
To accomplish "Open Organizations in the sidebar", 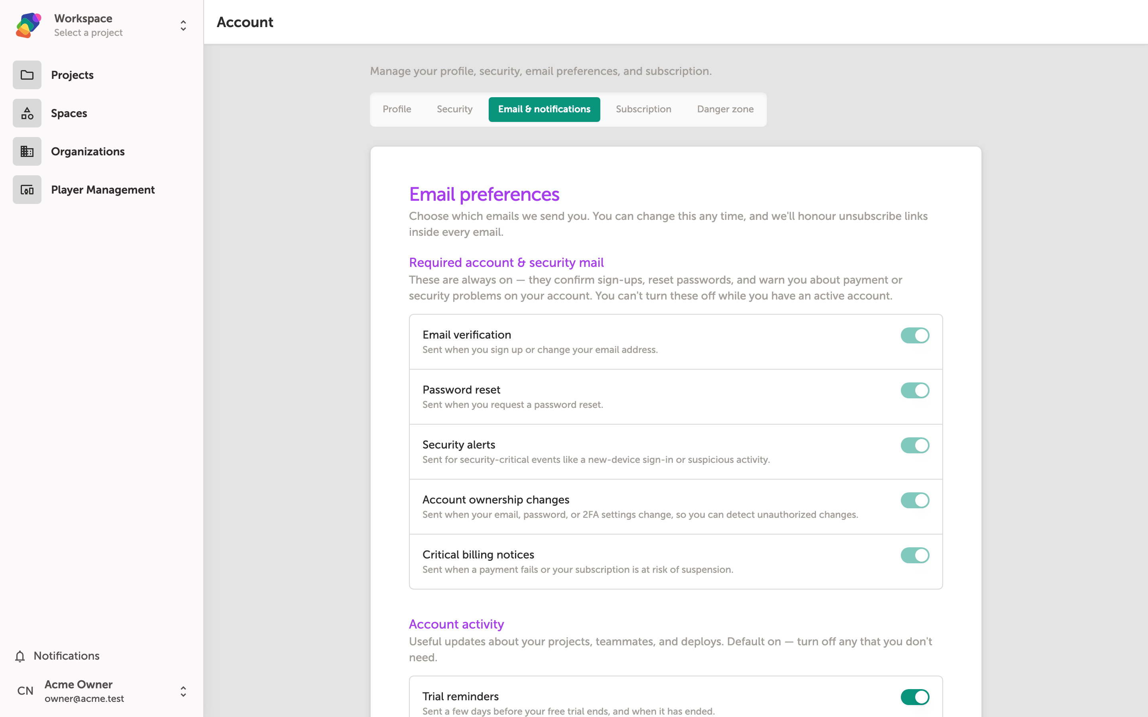I will 102,151.
